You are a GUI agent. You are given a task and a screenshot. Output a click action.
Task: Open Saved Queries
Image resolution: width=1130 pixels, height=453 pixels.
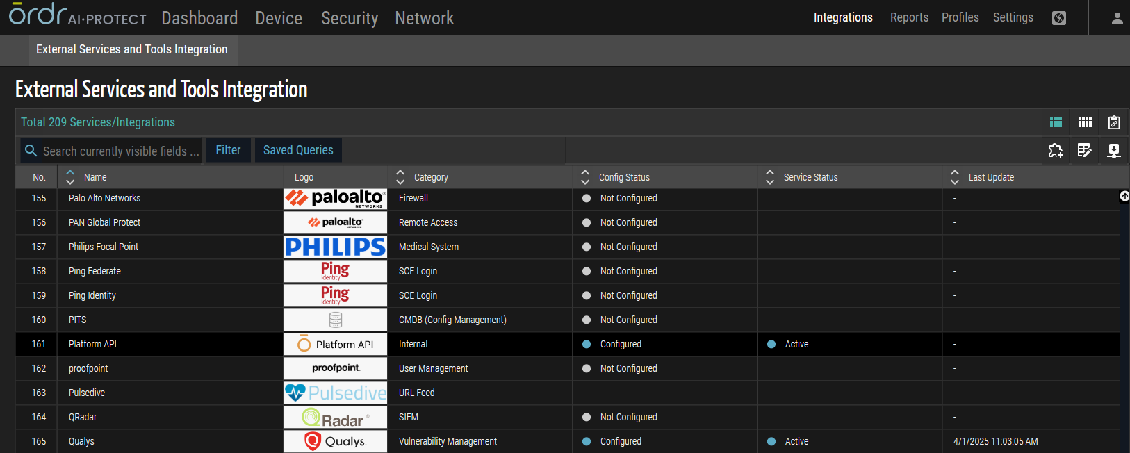[298, 150]
